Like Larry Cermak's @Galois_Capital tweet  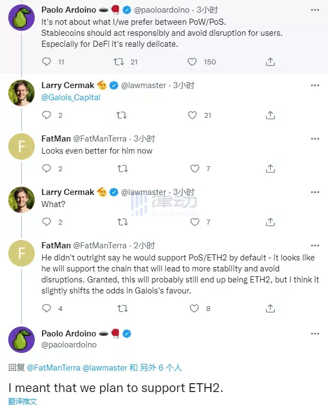192,115
